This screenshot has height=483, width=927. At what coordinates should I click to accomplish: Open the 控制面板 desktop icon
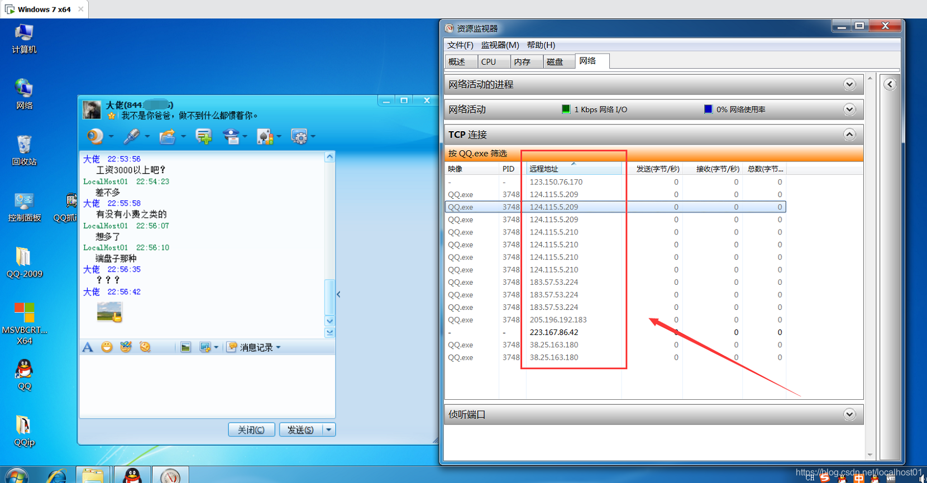[x=24, y=207]
